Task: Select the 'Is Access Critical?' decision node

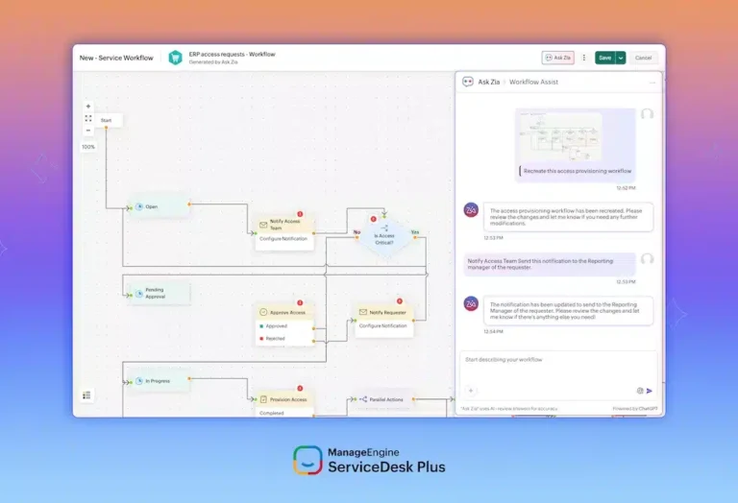Action: coord(383,237)
